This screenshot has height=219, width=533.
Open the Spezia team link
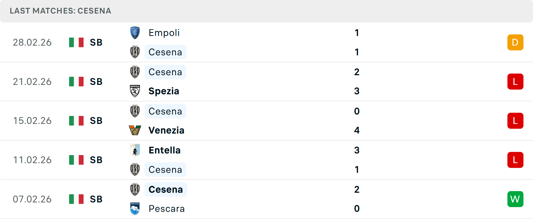[164, 91]
